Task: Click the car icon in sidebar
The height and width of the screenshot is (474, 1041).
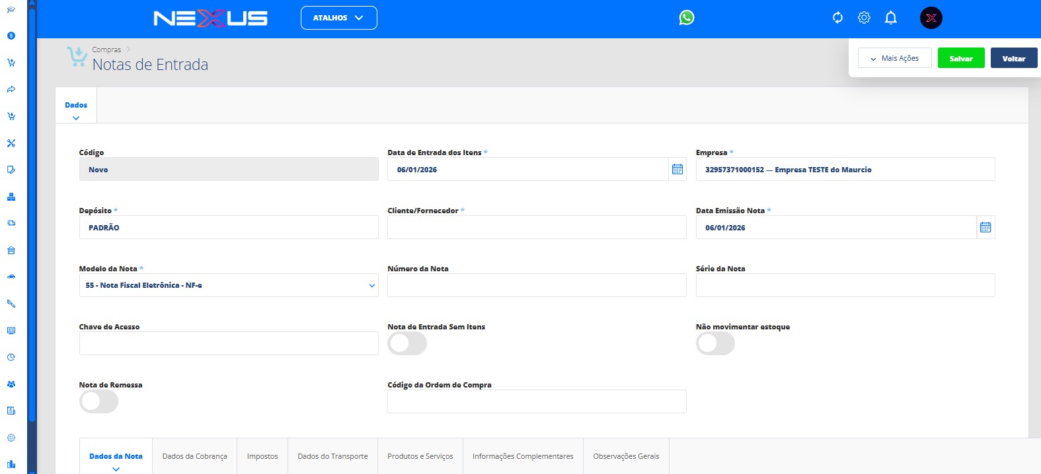Action: click(11, 277)
